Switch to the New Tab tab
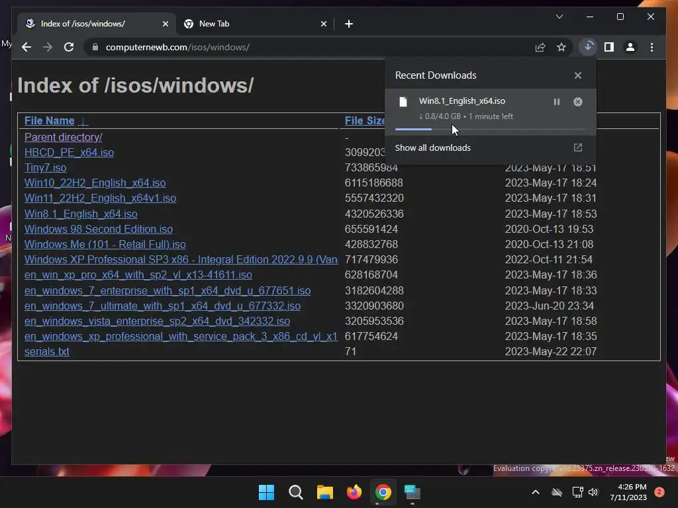 pyautogui.click(x=255, y=24)
